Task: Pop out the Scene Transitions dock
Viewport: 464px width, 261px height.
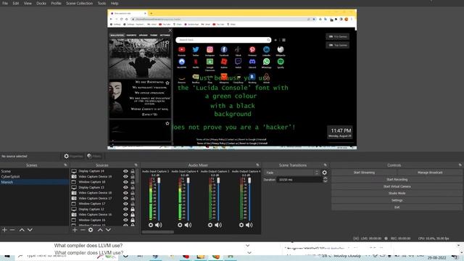Action: 326,165
